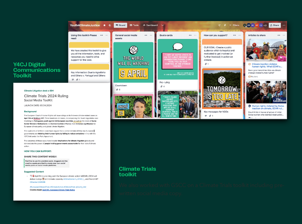This screenshot has height=224, width=302.
Task: Click the yellow label on 'Key information' card
Action: 89,67
